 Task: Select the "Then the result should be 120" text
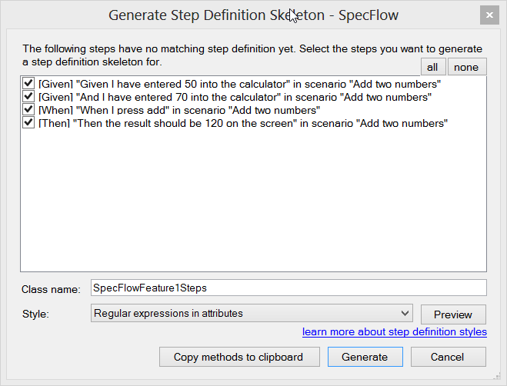coord(243,122)
